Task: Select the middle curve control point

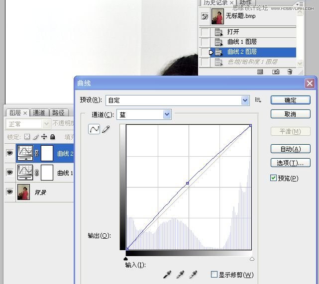Action: click(188, 183)
